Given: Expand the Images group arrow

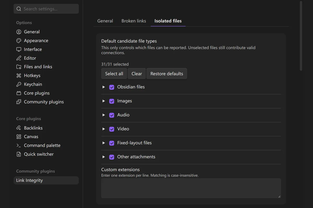Looking at the screenshot, I should click(x=104, y=101).
